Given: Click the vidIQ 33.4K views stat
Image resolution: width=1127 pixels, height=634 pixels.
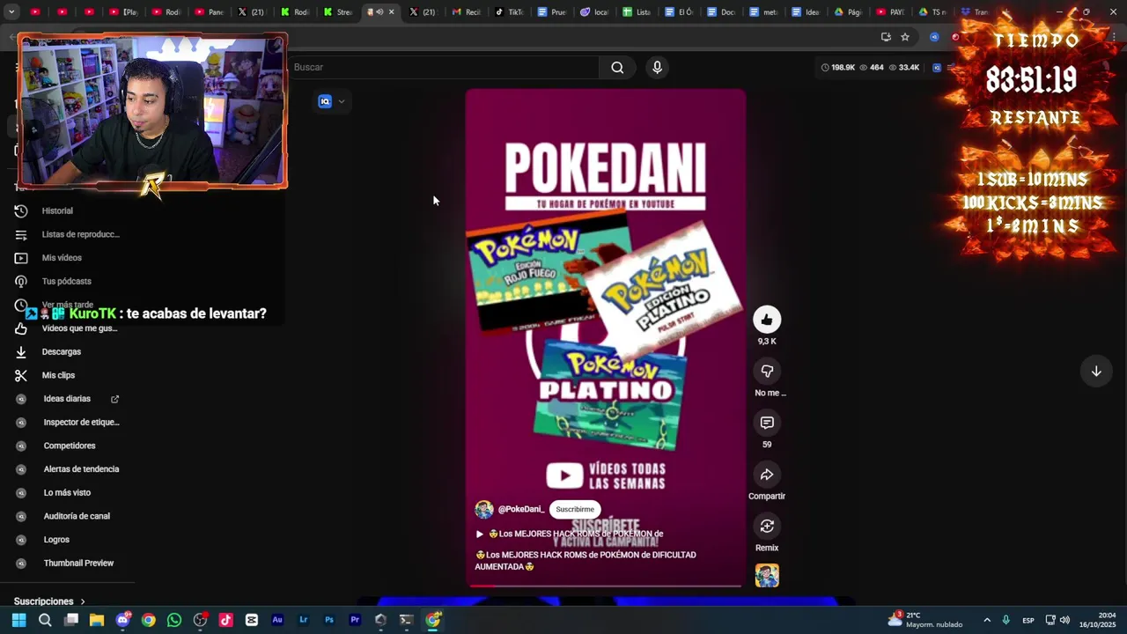Looking at the screenshot, I should point(904,67).
